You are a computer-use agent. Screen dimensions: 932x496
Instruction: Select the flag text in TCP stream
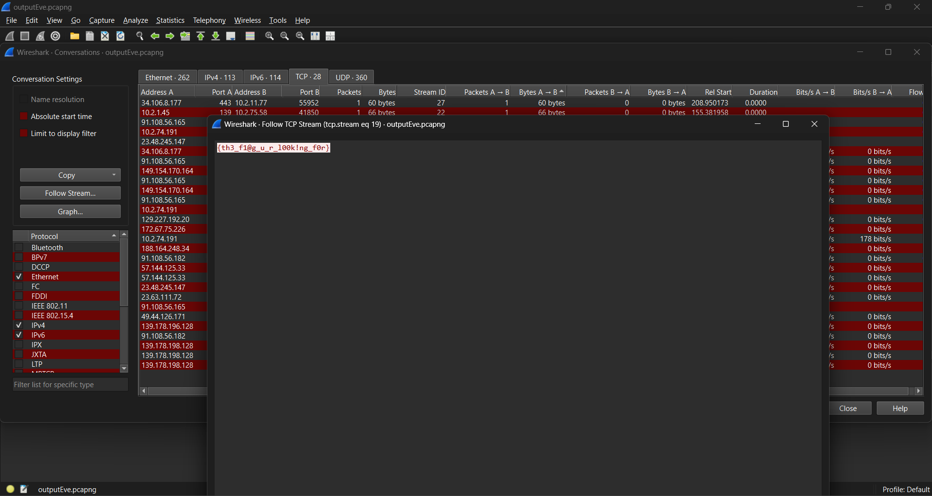(x=273, y=148)
